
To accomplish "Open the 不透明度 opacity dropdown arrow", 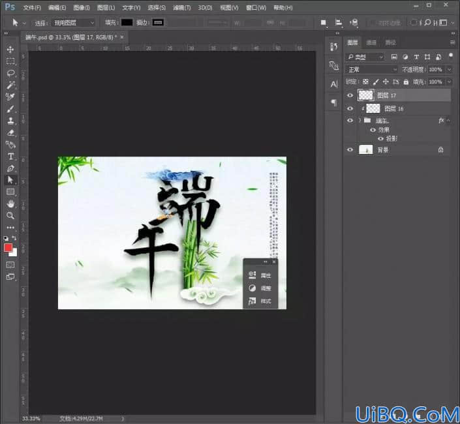I will click(449, 70).
